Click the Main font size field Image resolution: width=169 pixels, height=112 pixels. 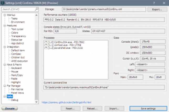click(x=135, y=77)
